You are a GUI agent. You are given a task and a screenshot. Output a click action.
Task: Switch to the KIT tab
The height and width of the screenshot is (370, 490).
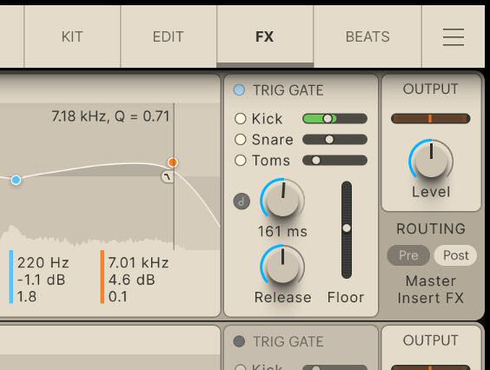(x=72, y=36)
